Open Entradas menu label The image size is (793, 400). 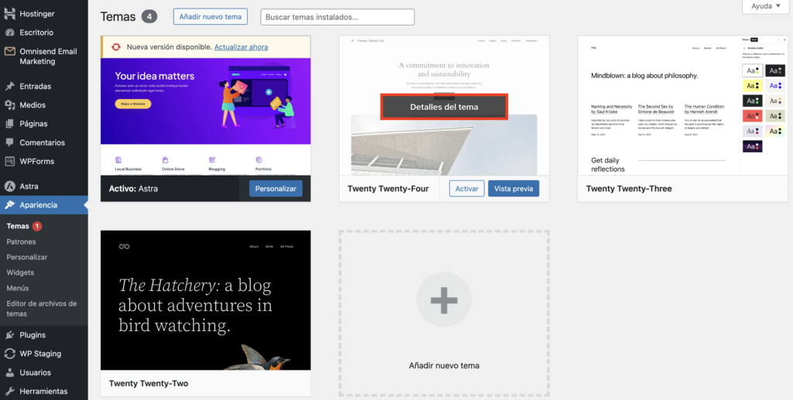[36, 87]
